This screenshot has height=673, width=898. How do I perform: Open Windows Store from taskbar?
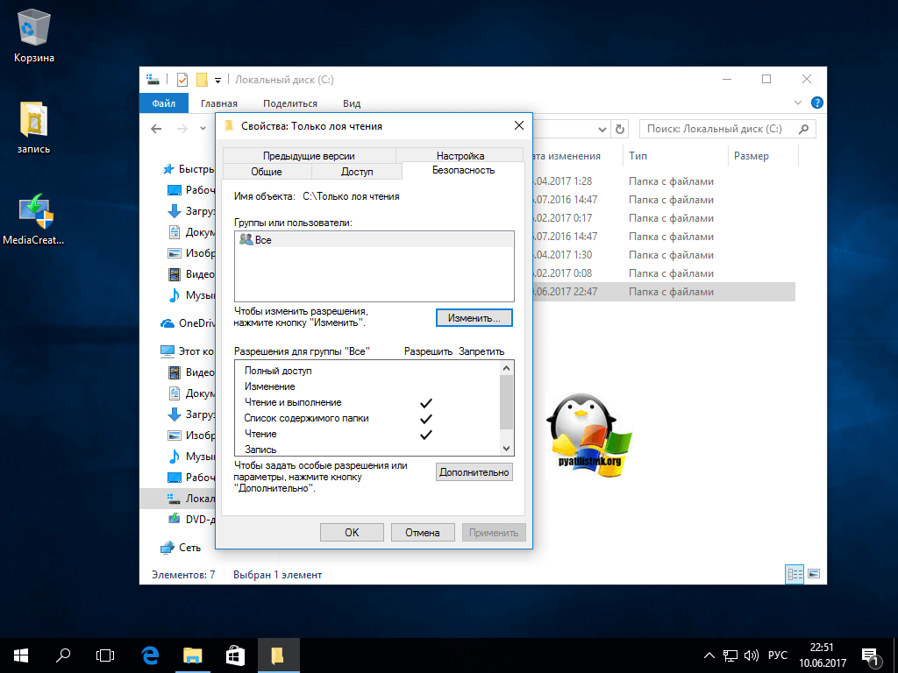235,655
